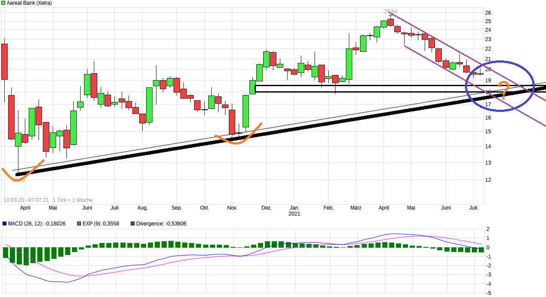Click the first 'Juli' axis label
Screen dimensions: 546x297
point(114,208)
